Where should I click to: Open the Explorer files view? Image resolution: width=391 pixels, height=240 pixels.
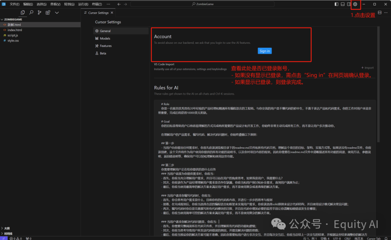point(23,12)
